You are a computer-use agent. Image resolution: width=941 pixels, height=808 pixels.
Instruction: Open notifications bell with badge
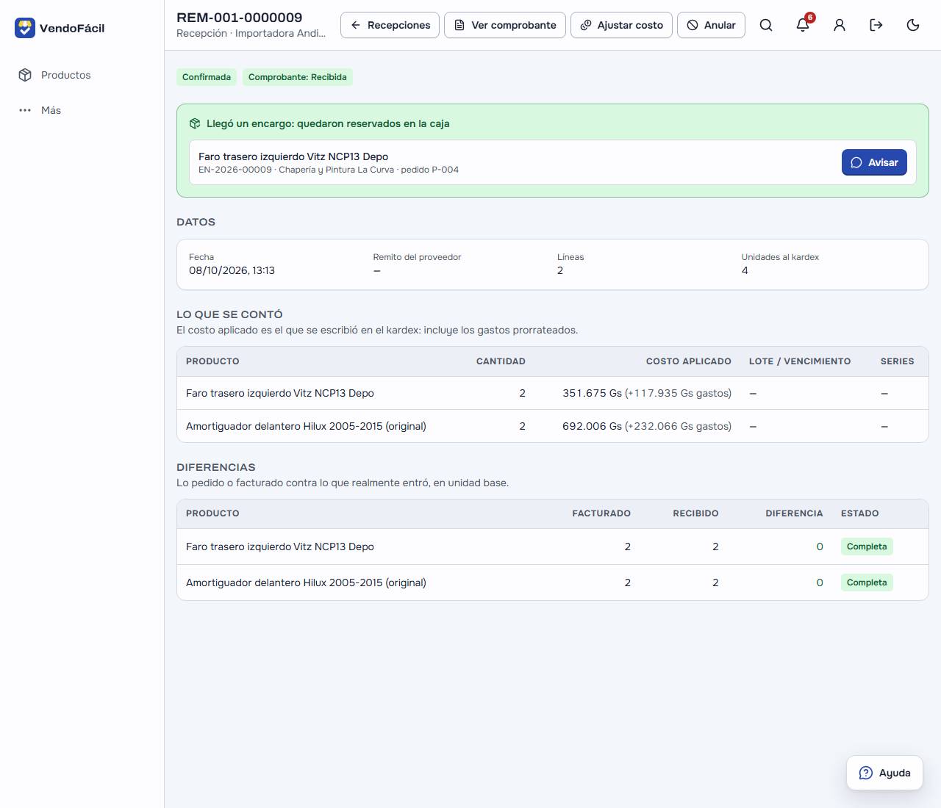pyautogui.click(x=803, y=25)
